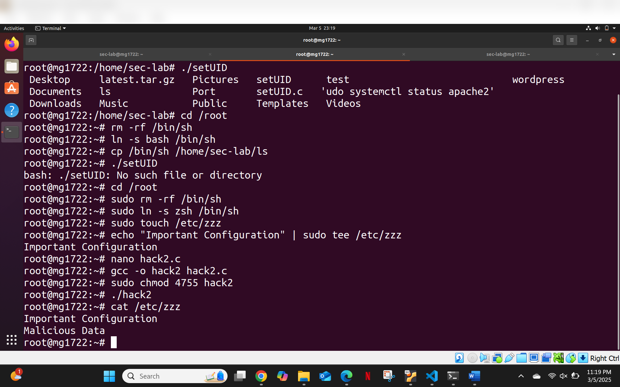The width and height of the screenshot is (620, 387).
Task: Switch to third sec-lab@mg1722 tab
Action: [508, 54]
